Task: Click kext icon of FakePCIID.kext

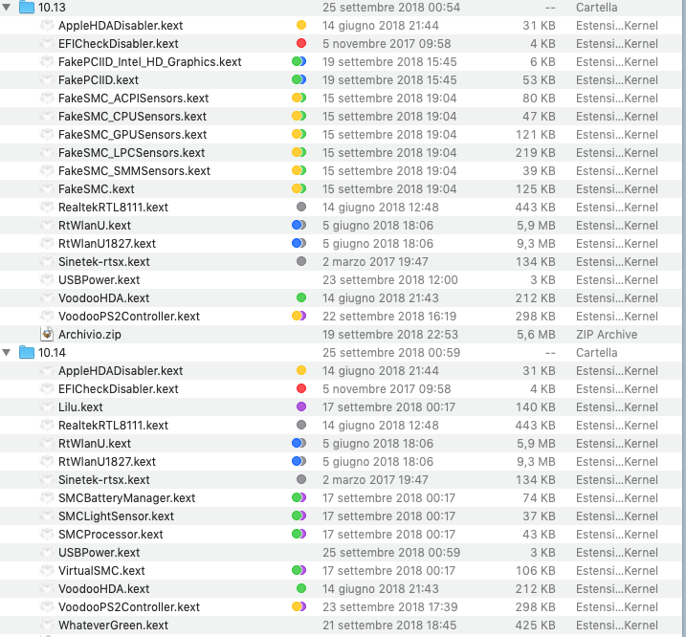Action: pos(47,80)
